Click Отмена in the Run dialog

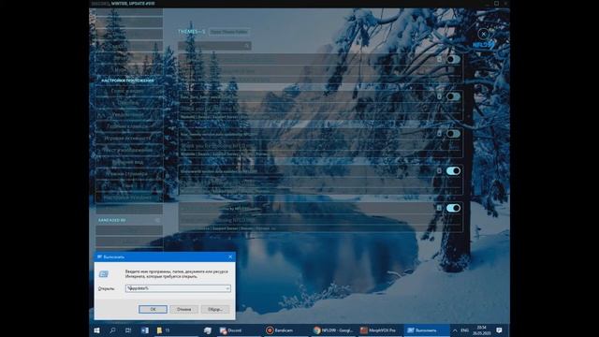[183, 309]
